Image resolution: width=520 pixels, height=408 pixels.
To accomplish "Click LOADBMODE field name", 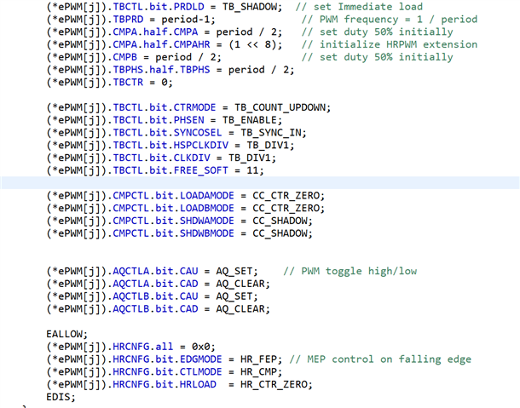I will pyautogui.click(x=207, y=209).
